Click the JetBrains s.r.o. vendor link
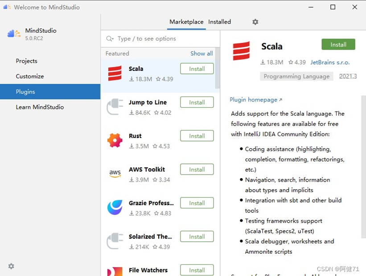 coord(330,62)
